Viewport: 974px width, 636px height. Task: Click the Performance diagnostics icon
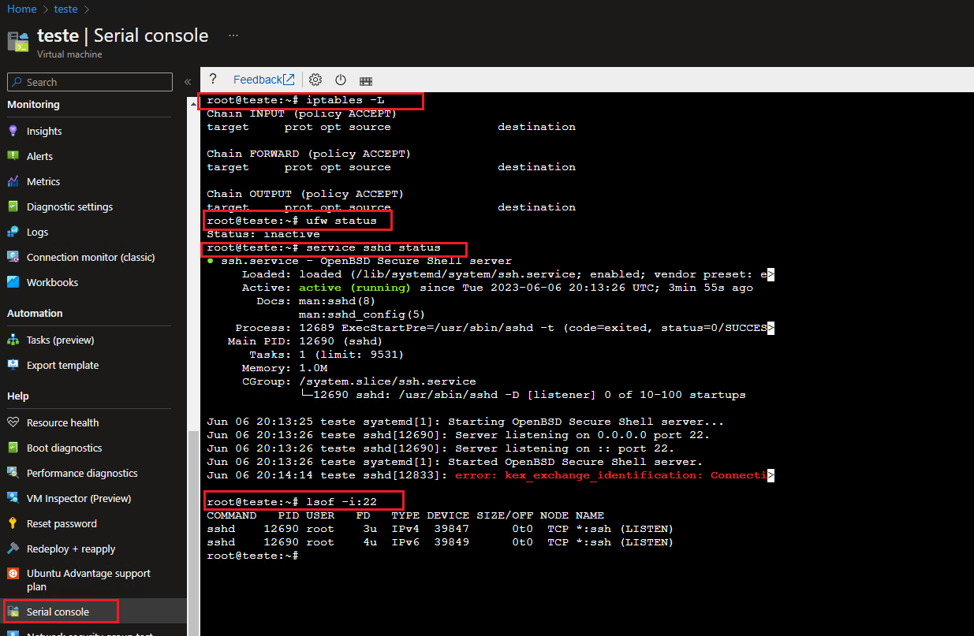(x=13, y=473)
